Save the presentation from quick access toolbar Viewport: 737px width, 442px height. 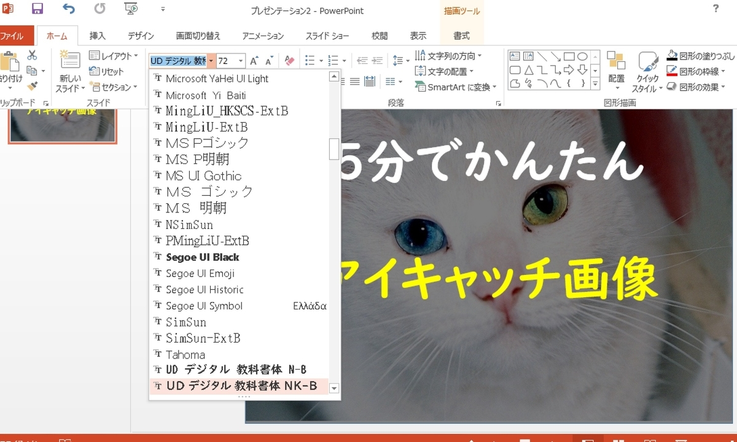pos(37,9)
